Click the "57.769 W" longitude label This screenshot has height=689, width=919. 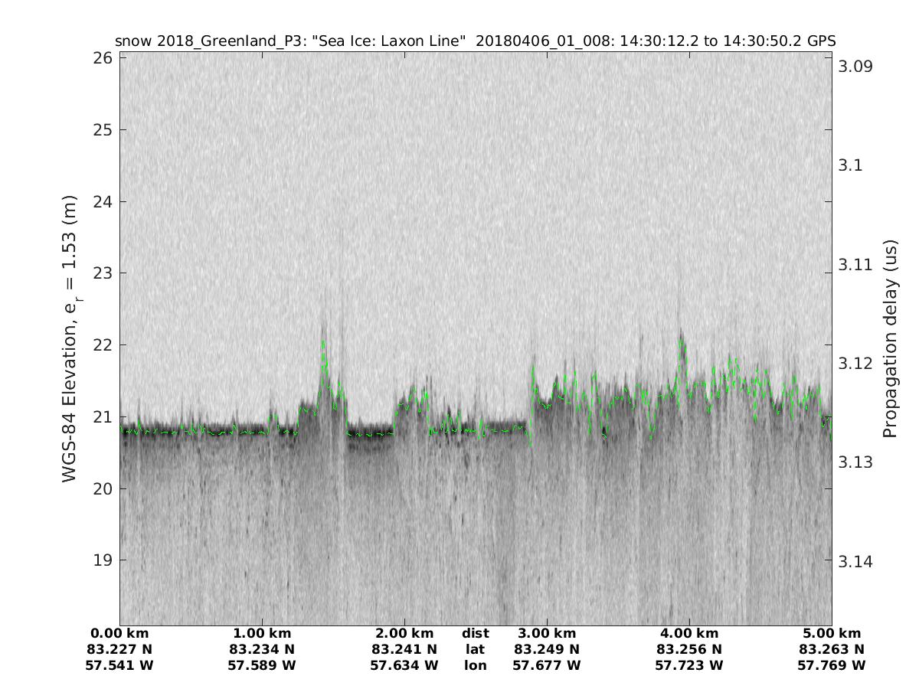tap(832, 666)
